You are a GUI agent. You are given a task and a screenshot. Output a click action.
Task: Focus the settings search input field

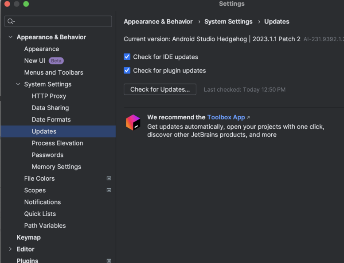pyautogui.click(x=58, y=21)
